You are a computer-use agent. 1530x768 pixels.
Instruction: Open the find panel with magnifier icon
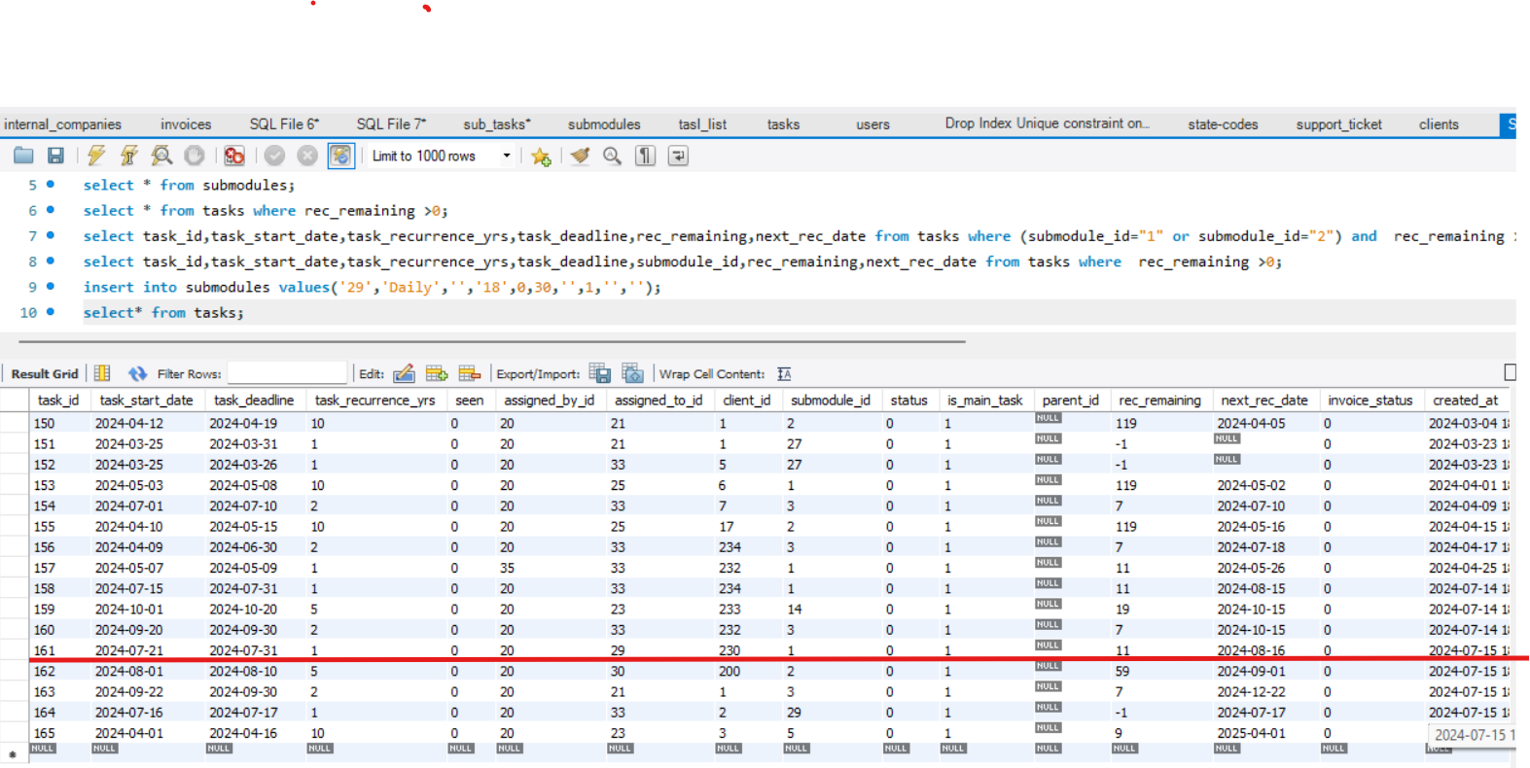tap(612, 156)
